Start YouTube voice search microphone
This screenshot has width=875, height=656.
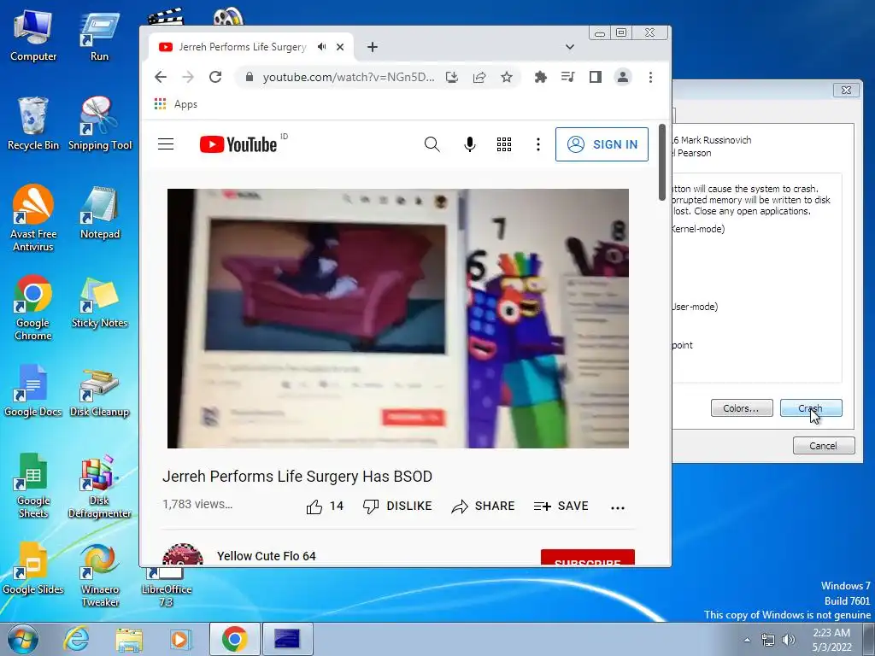point(470,144)
